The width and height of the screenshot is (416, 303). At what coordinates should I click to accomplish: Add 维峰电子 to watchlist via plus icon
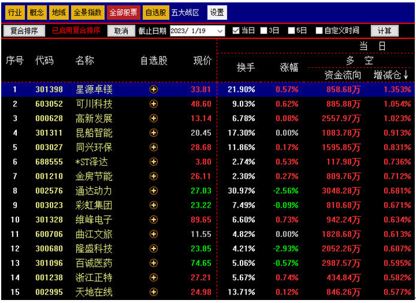[153, 220]
